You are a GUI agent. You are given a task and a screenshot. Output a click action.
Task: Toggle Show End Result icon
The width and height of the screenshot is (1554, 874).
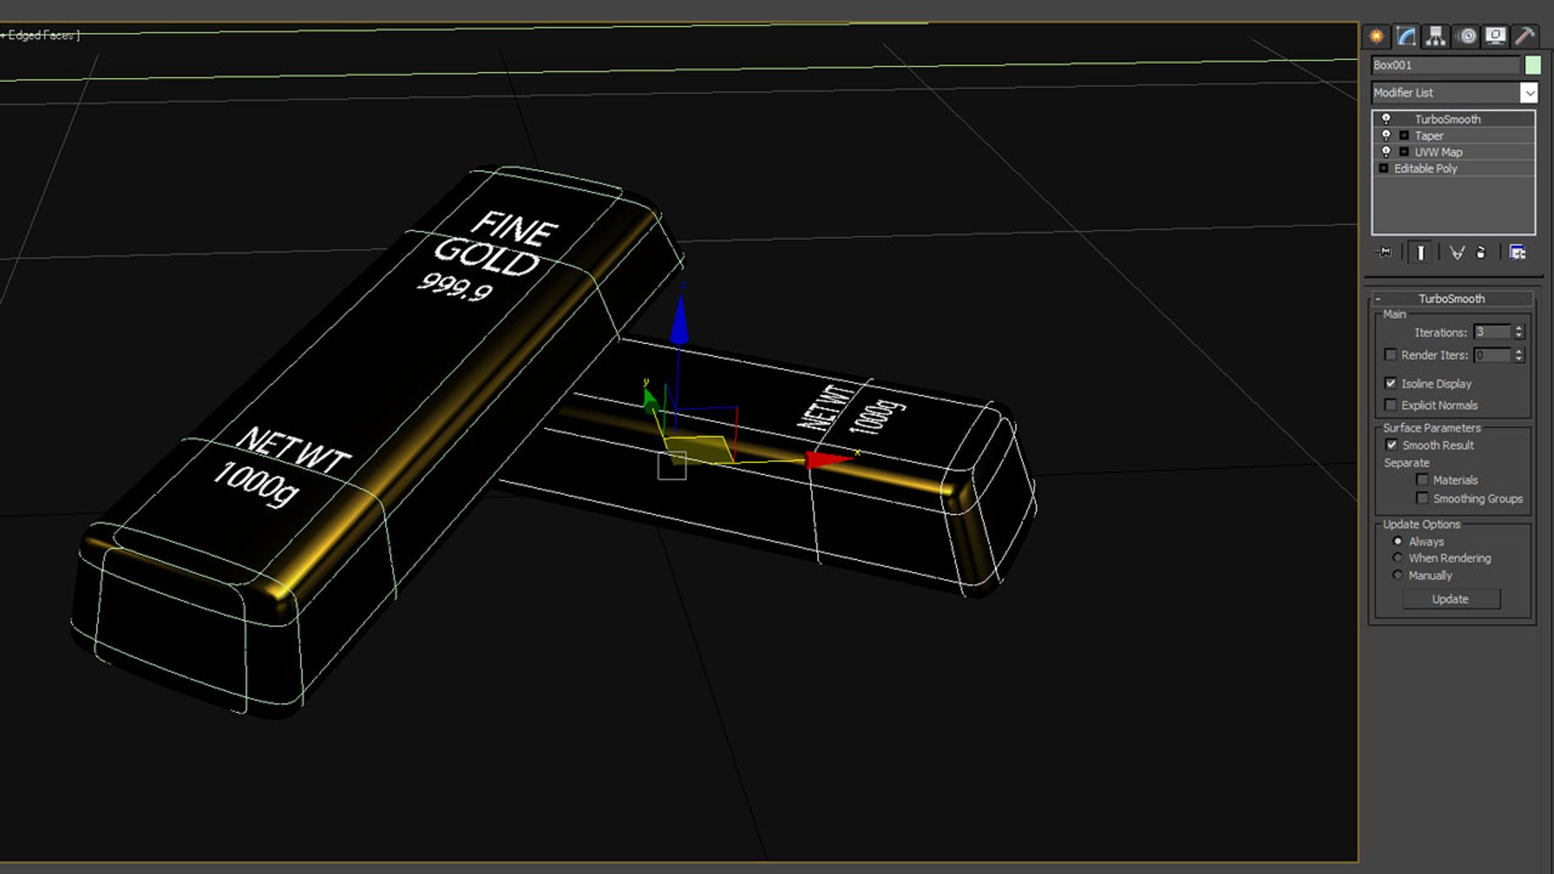pyautogui.click(x=1420, y=252)
